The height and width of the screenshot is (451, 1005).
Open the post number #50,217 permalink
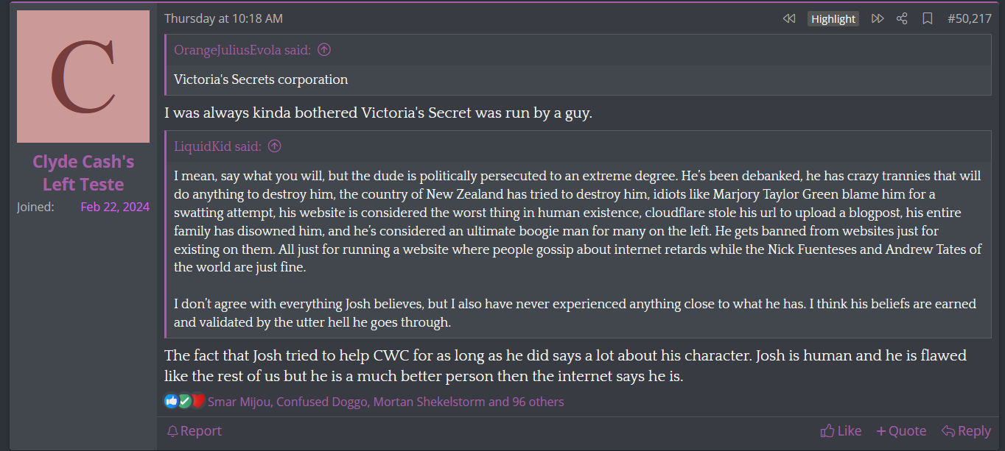coord(969,19)
